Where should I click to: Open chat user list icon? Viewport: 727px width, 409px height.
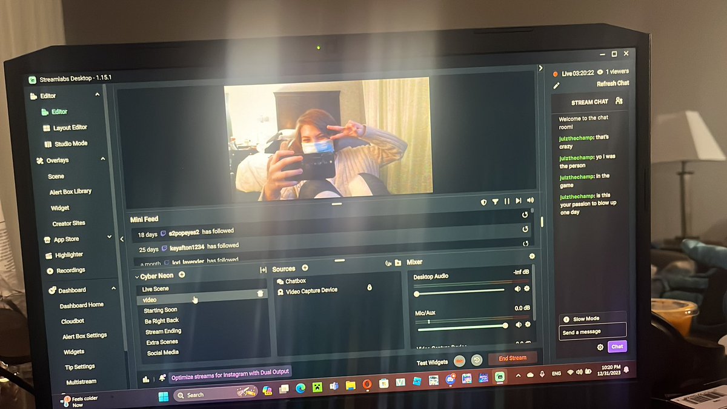pos(619,101)
